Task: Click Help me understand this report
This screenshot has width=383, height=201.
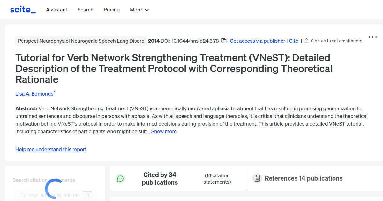Action: tap(51, 149)
